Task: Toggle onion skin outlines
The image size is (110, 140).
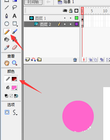Action: click(95, 60)
